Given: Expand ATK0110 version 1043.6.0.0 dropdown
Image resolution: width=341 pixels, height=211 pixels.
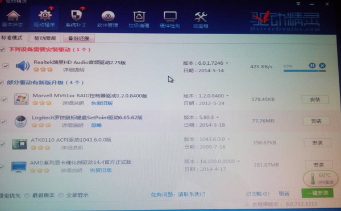Looking at the screenshot, I should click(228, 139).
